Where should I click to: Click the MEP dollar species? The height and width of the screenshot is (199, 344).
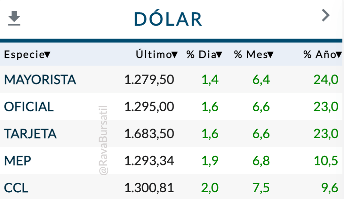(x=17, y=161)
